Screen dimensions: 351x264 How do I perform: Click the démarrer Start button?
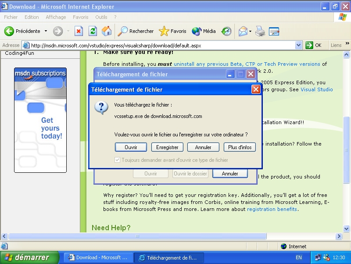[x=29, y=257]
